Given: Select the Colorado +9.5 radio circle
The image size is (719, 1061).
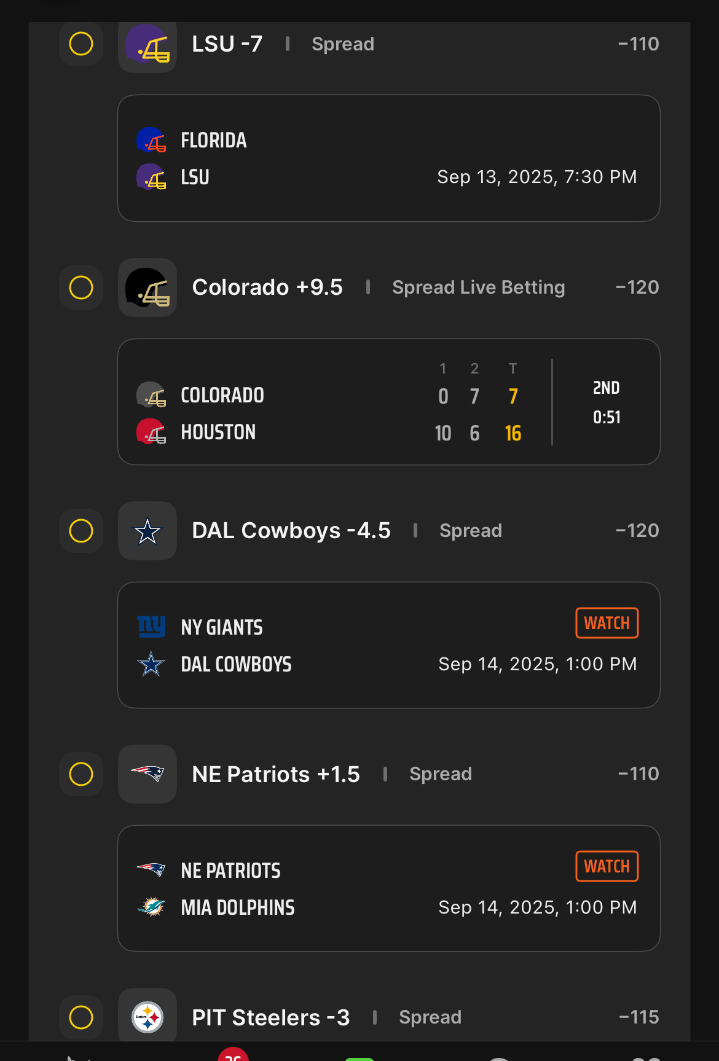Looking at the screenshot, I should [x=81, y=288].
